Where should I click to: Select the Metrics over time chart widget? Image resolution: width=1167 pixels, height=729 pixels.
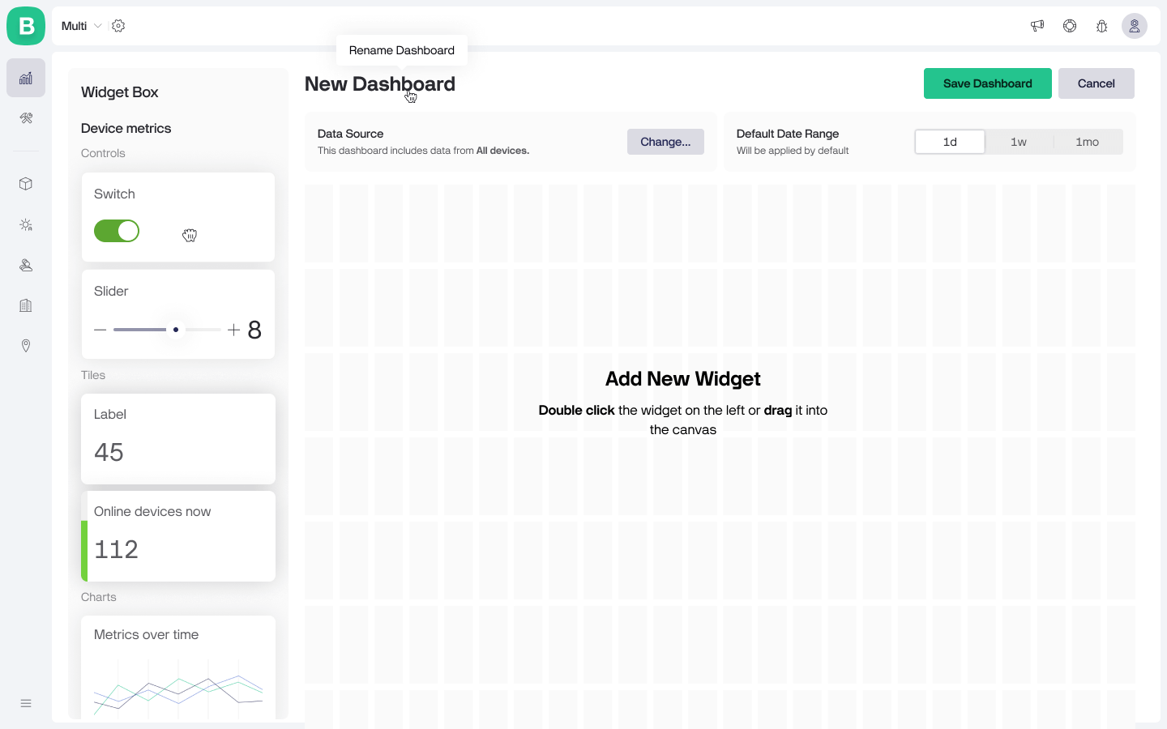pos(178,667)
